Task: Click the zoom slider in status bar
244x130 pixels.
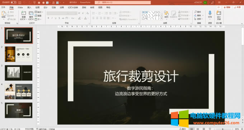Action: coord(223,129)
